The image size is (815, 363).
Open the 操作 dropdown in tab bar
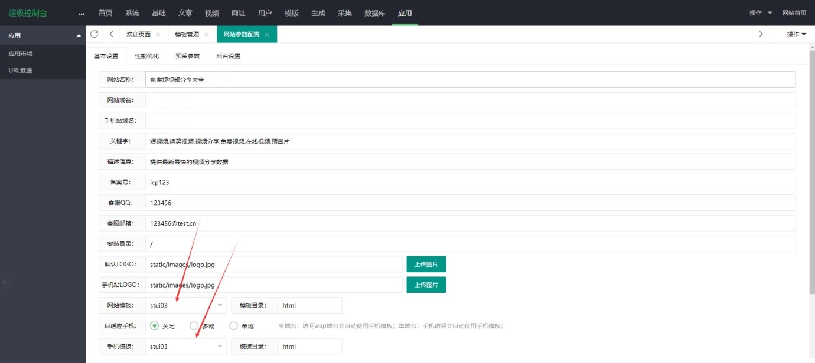[796, 34]
